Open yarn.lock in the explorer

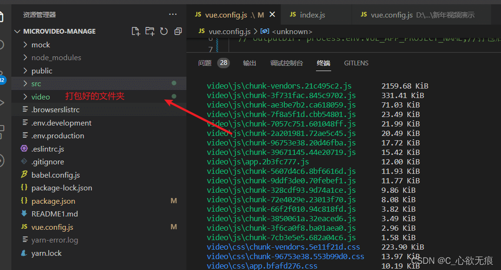[x=46, y=253]
